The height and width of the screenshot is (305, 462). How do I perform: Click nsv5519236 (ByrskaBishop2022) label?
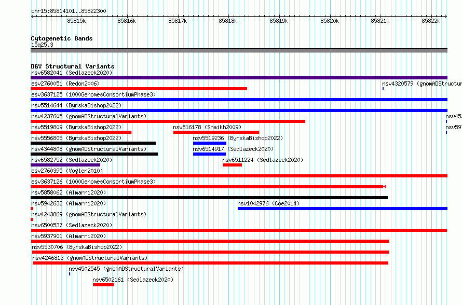pos(238,138)
